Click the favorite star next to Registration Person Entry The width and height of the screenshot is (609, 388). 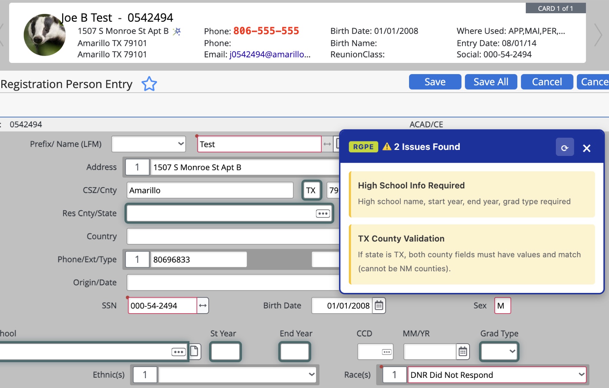(149, 84)
